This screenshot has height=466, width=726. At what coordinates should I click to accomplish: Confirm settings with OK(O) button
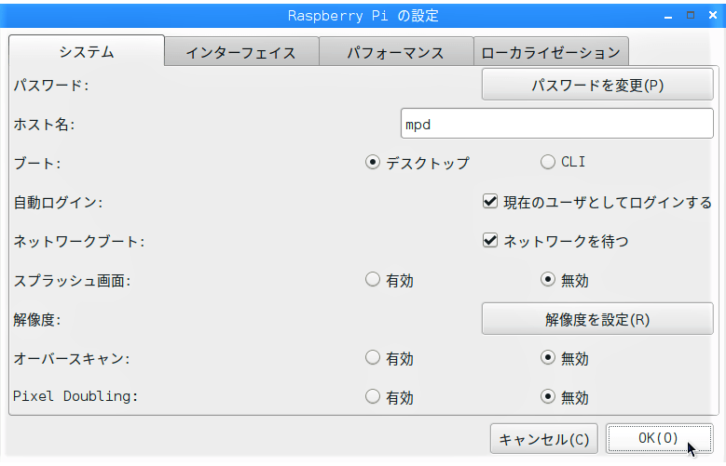point(659,438)
